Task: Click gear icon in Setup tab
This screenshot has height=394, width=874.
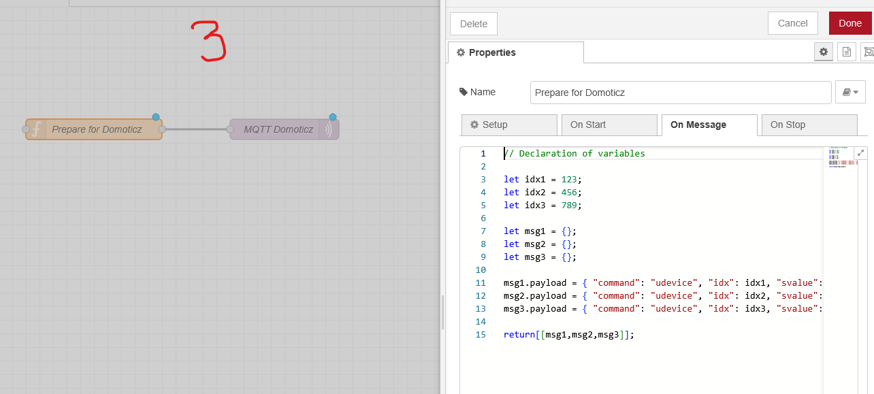Action: (474, 125)
